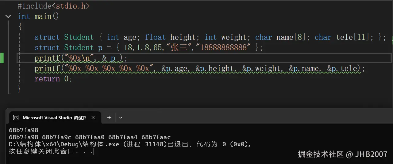Open a new terminal tab with plus

click(109, 117)
